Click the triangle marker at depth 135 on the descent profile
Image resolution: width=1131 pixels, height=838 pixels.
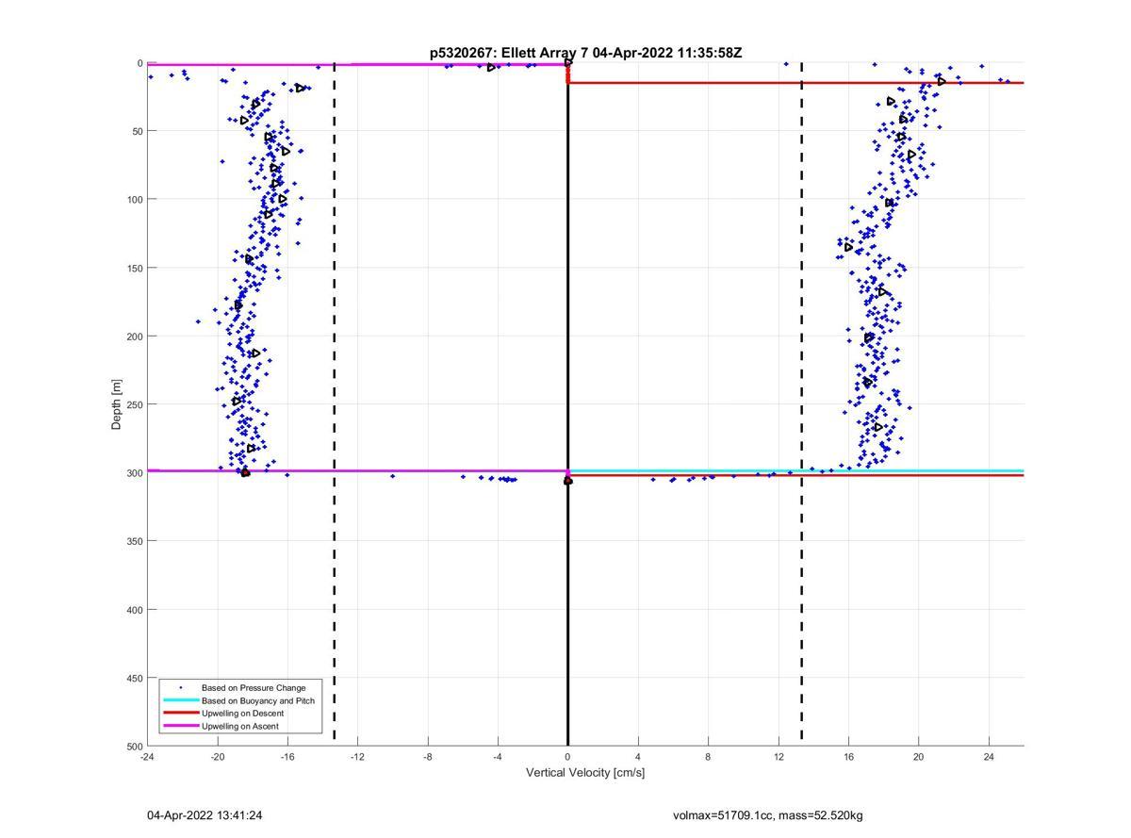tap(848, 247)
